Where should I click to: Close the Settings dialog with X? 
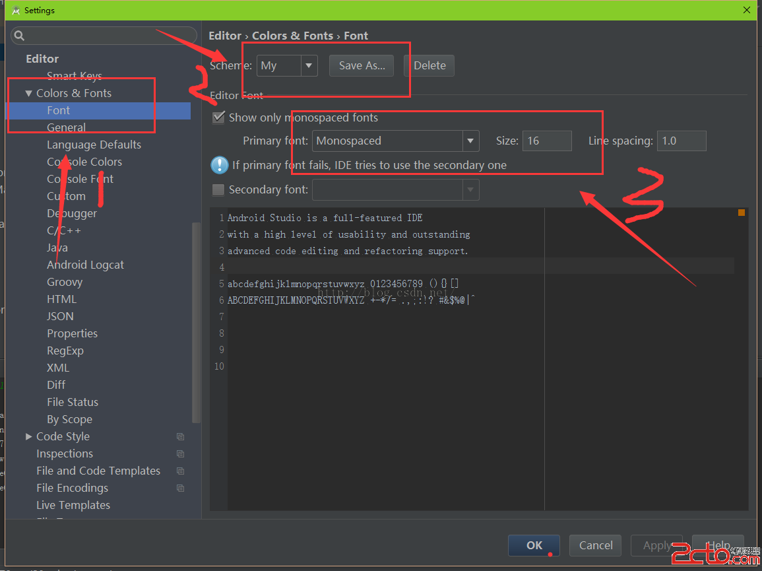tap(746, 10)
